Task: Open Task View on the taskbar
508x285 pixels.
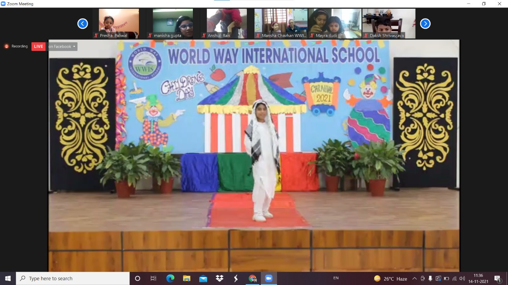Action: 154,279
